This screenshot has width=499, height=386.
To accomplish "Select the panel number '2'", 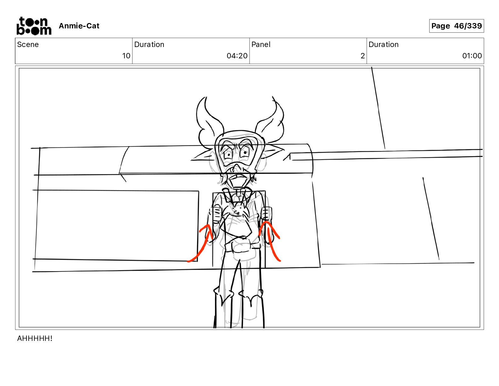I will pyautogui.click(x=363, y=56).
